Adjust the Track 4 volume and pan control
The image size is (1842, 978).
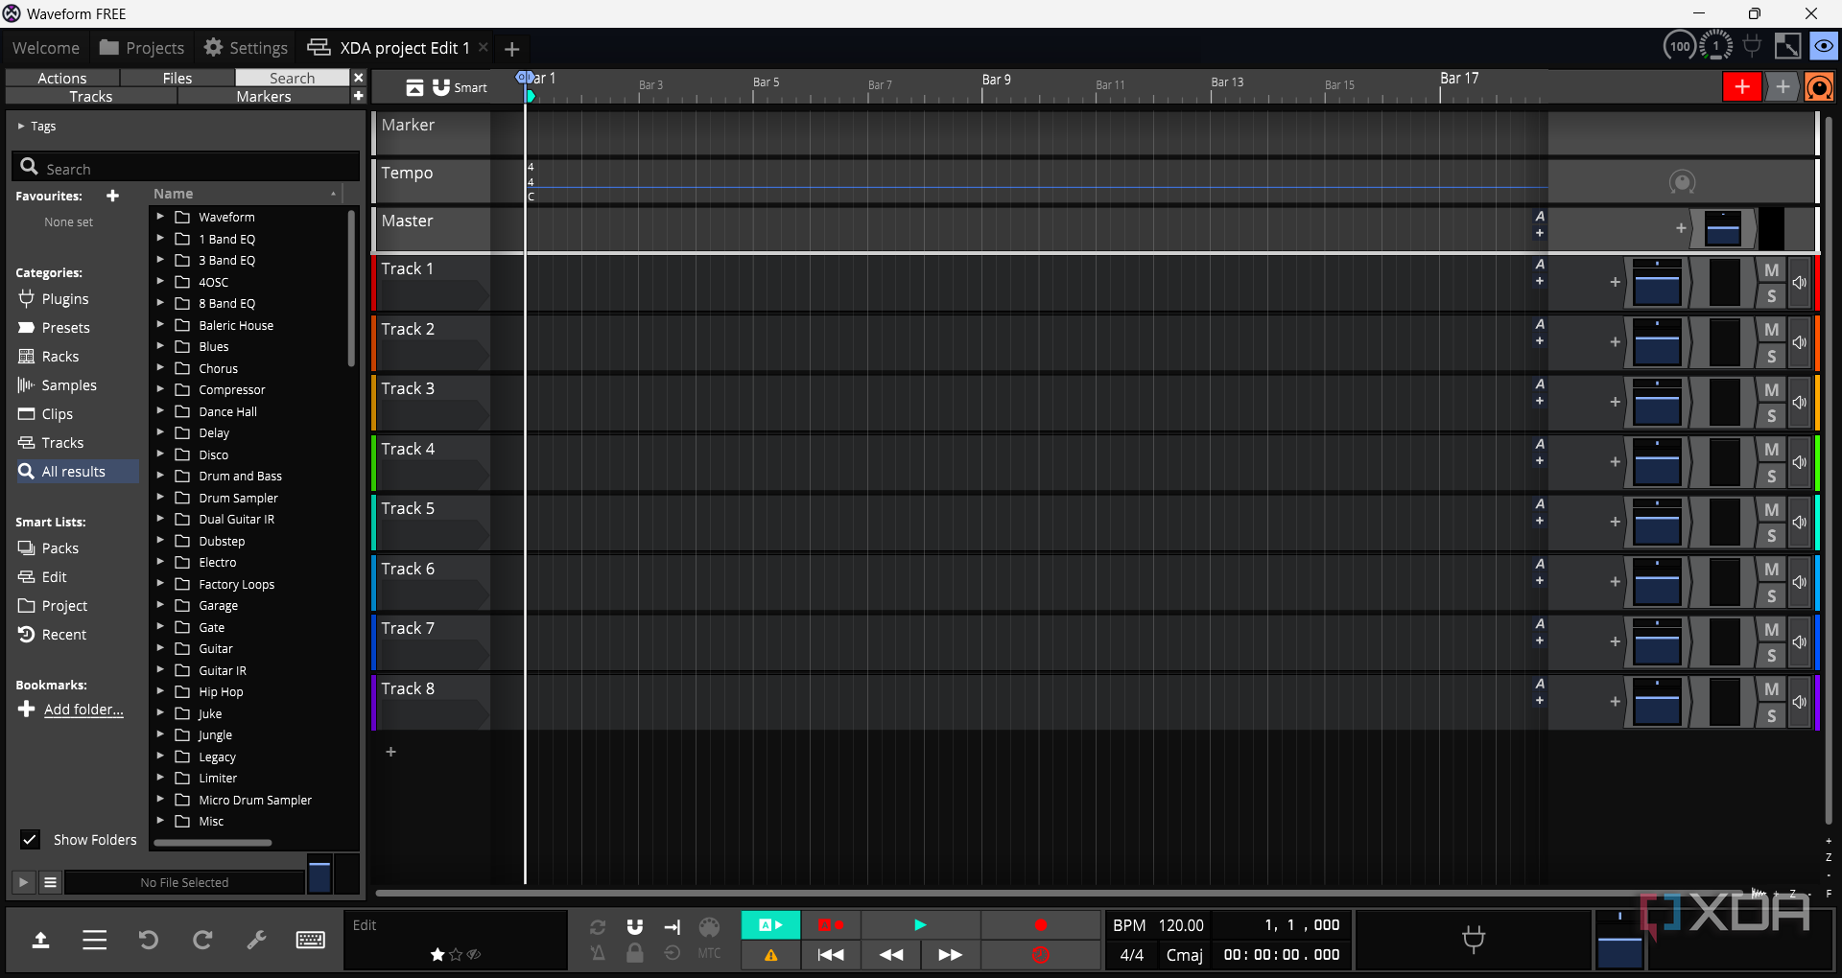1658,462
